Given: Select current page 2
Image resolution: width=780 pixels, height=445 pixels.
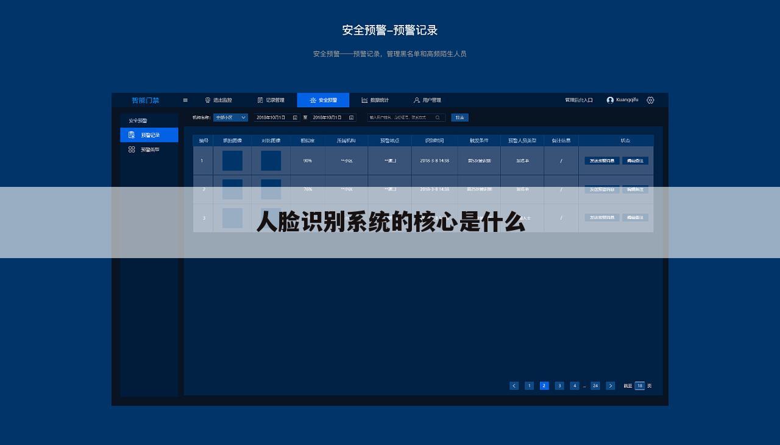Looking at the screenshot, I should click(544, 385).
